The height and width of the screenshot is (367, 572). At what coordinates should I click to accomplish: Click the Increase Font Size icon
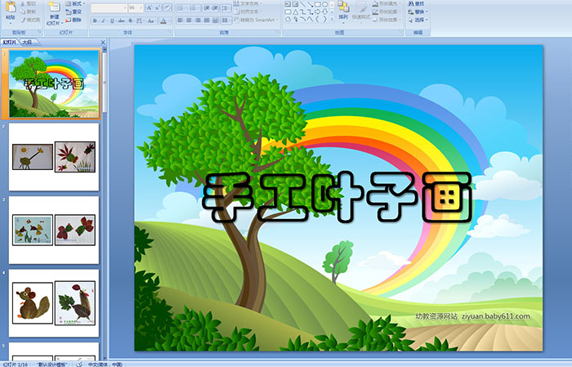click(150, 8)
